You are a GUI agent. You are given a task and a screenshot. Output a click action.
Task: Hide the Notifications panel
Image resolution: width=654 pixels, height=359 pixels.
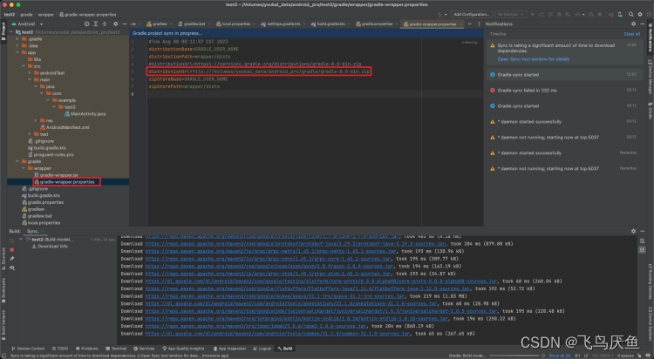click(x=642, y=24)
